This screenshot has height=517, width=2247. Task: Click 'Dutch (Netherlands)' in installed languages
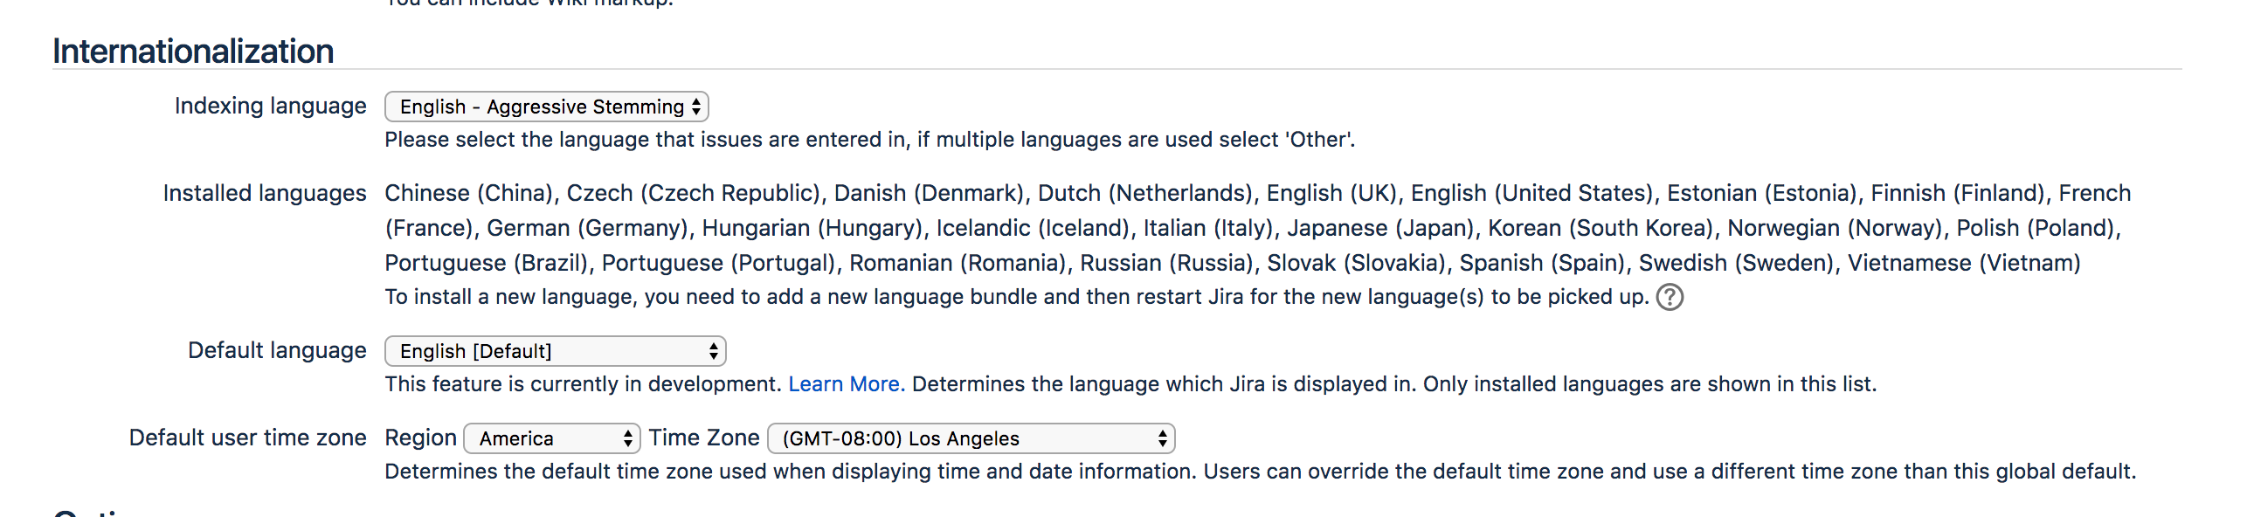pyautogui.click(x=1145, y=193)
